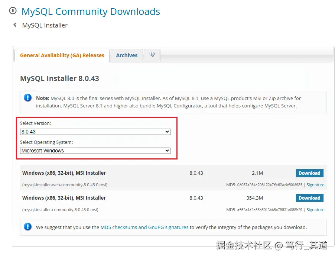335x258 pixels.
Task: Open Signature link for mysql-installer-web-community
Action: 315,185
